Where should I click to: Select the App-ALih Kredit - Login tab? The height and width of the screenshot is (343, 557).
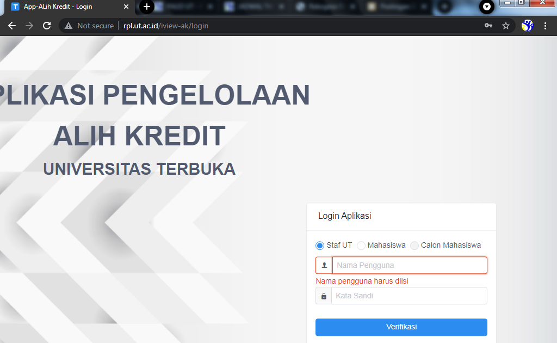tap(67, 7)
